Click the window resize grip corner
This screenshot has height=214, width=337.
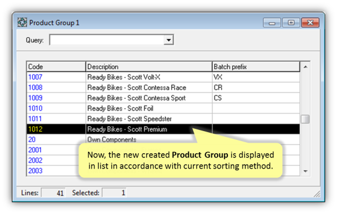[x=317, y=194]
